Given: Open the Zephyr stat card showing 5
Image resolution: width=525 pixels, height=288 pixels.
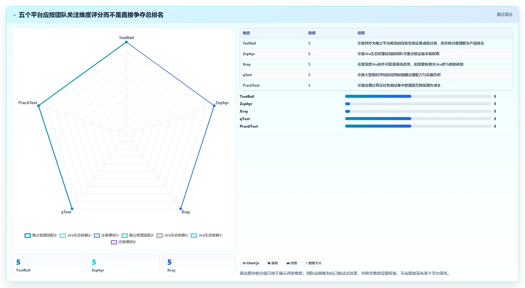Looking at the screenshot, I should (x=124, y=265).
